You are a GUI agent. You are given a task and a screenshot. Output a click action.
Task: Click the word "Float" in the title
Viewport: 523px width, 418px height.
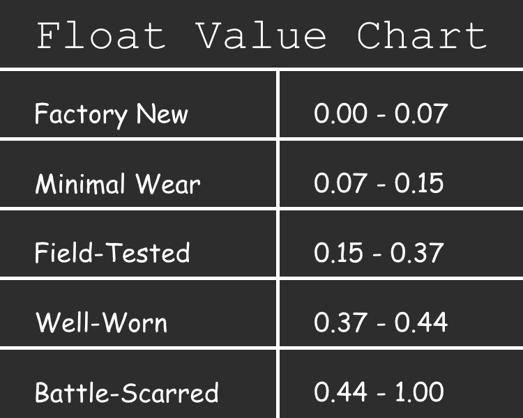(101, 35)
